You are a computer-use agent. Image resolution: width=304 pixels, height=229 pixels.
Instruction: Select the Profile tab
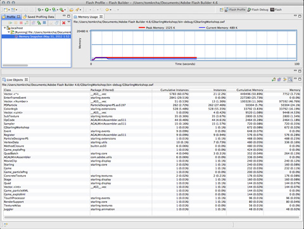pos(11,16)
